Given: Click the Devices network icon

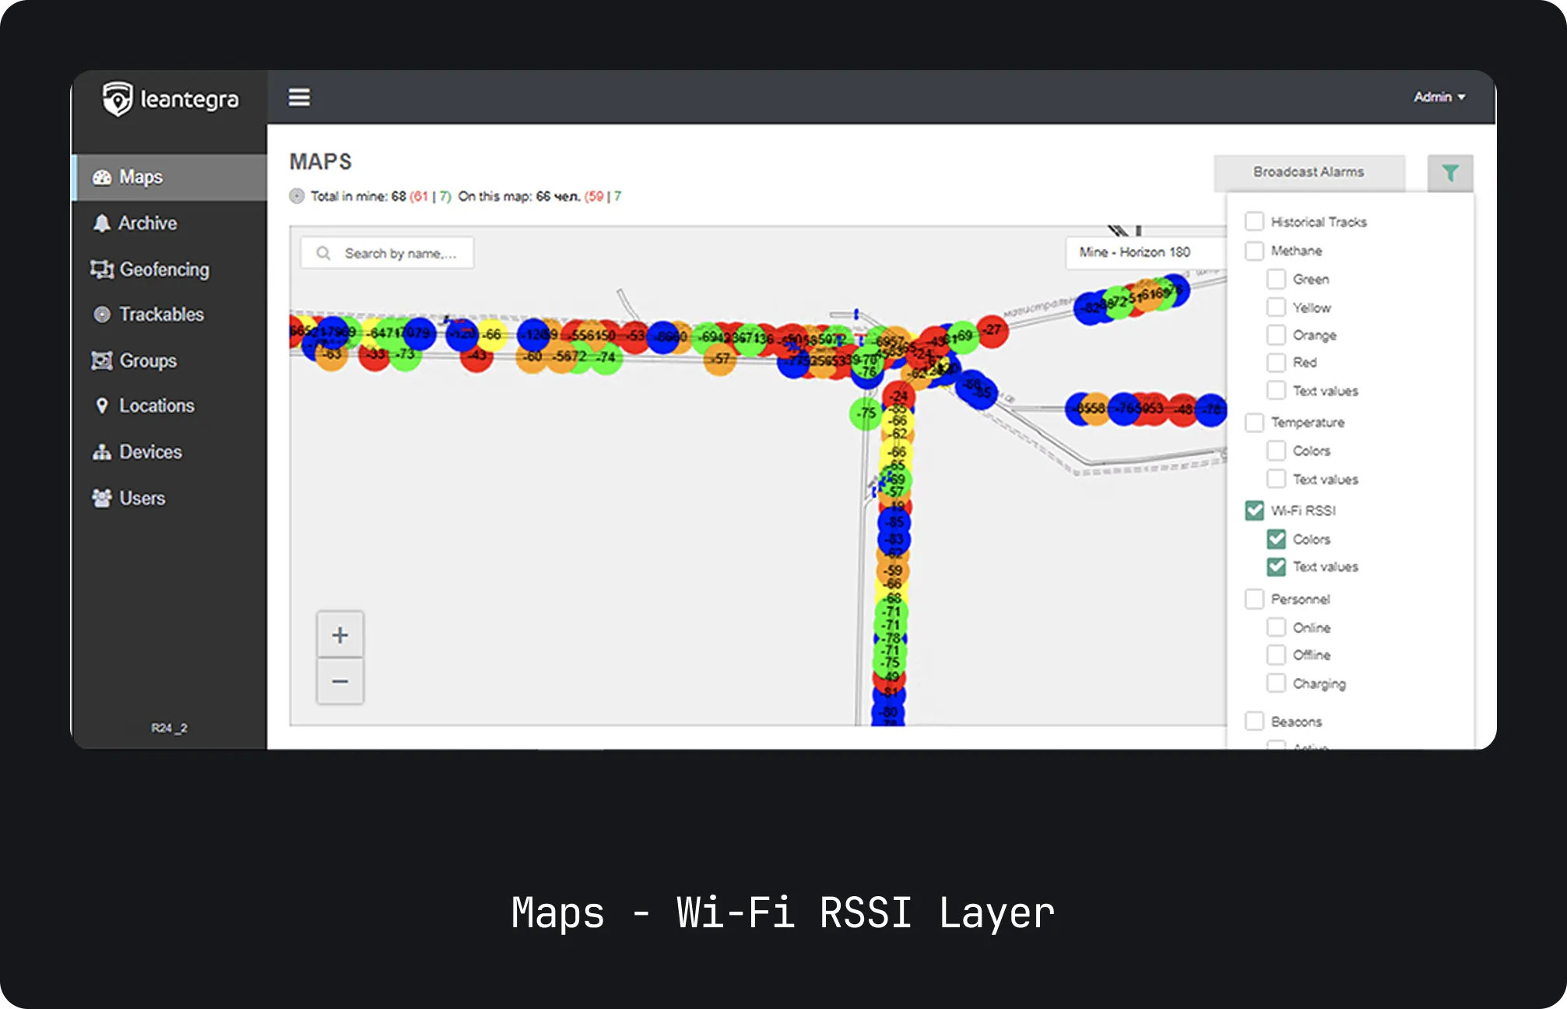Looking at the screenshot, I should [x=101, y=452].
